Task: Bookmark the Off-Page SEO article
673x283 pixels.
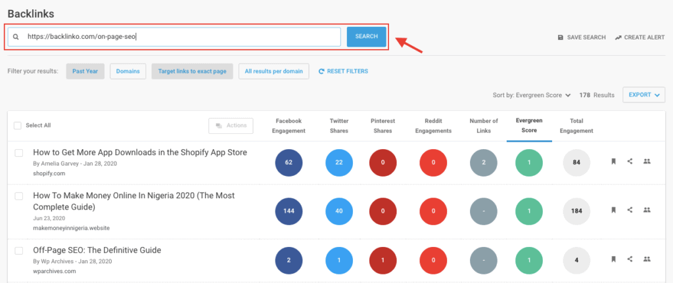Action: 613,259
